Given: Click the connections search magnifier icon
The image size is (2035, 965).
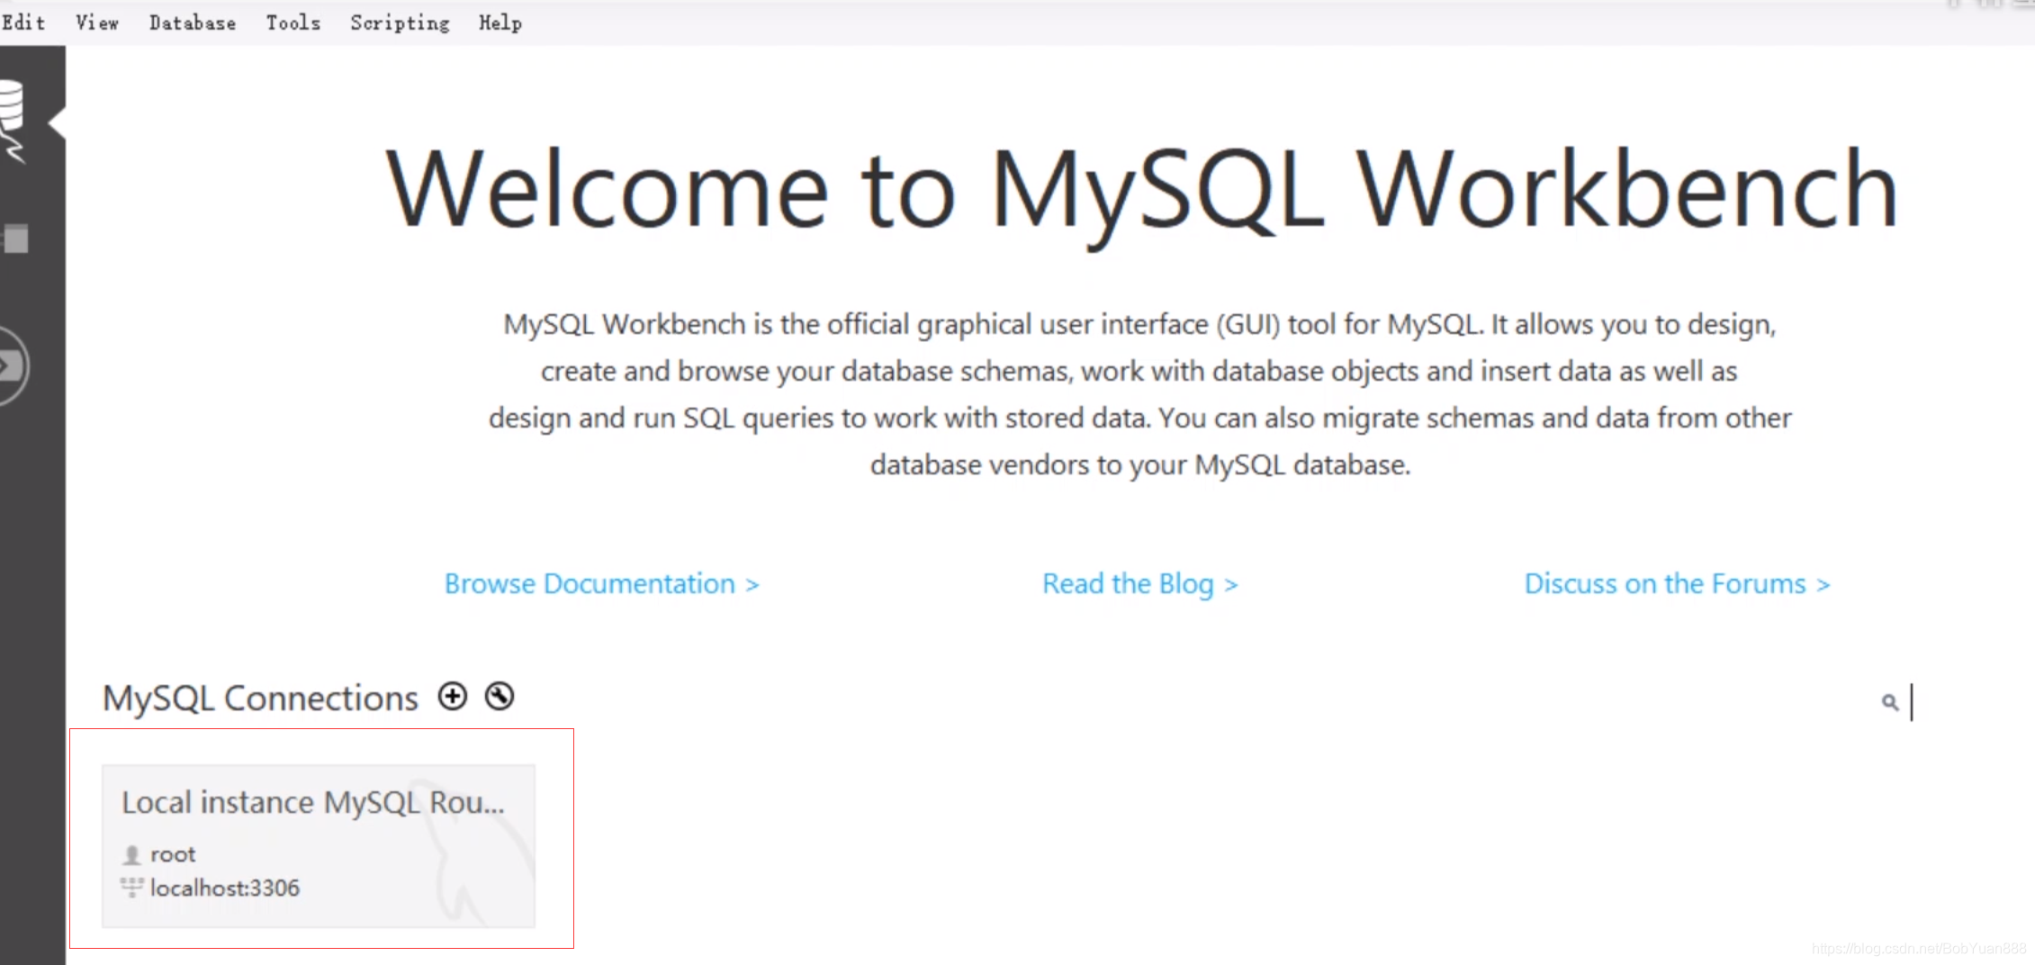Looking at the screenshot, I should click(x=1890, y=702).
